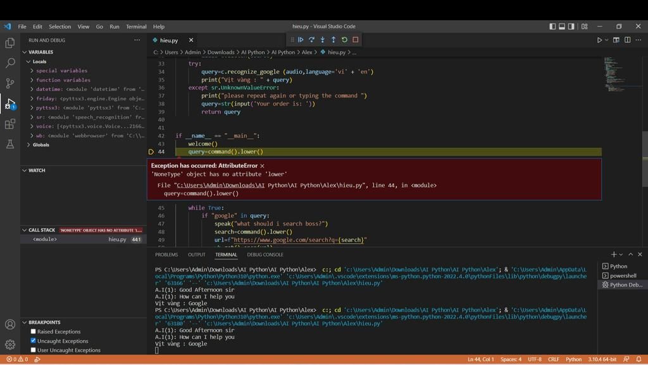Open the Accounts menu icon
The image size is (648, 365).
pos(10,325)
